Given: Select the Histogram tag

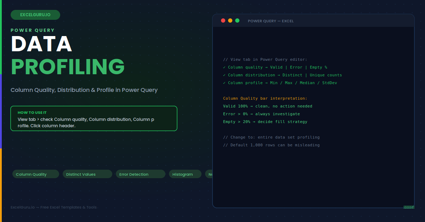Looking at the screenshot, I should click(x=185, y=174).
